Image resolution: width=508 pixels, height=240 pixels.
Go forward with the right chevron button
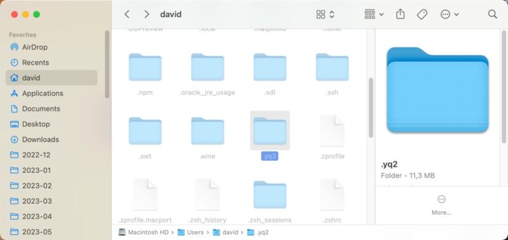[x=147, y=14]
